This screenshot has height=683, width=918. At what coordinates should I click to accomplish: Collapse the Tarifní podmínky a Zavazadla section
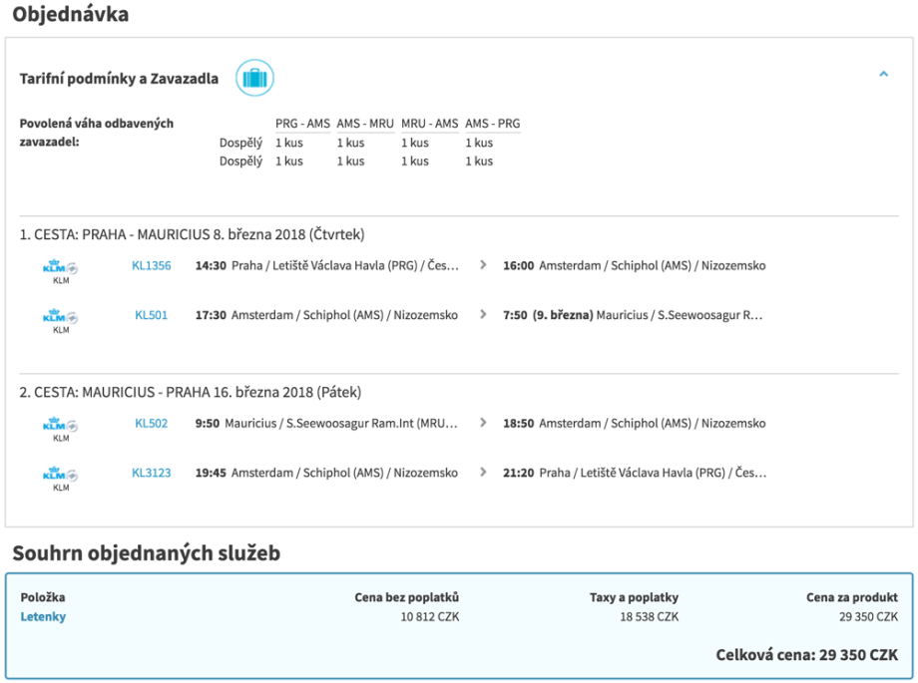pos(883,75)
